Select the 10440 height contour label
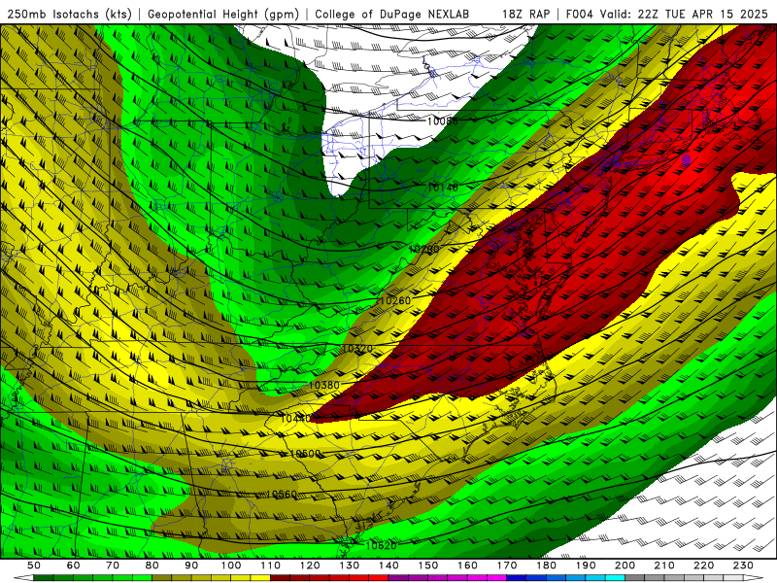The image size is (777, 583). tap(296, 419)
